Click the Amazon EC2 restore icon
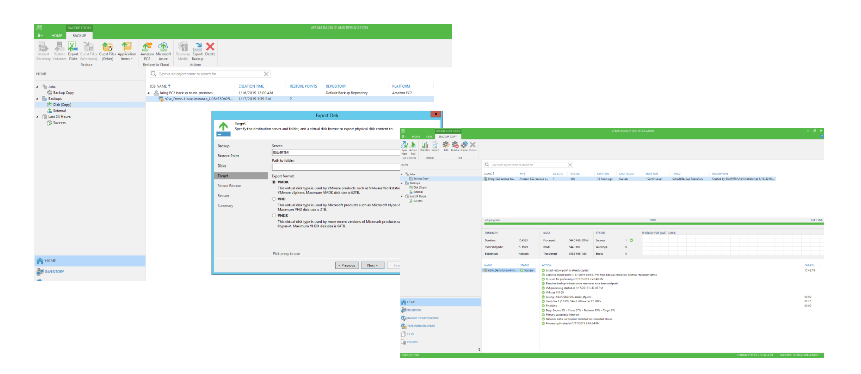The image size is (861, 374). [147, 50]
